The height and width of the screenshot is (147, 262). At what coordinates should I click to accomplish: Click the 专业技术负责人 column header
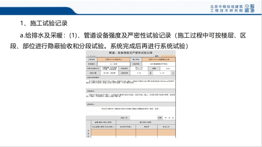[124, 126]
